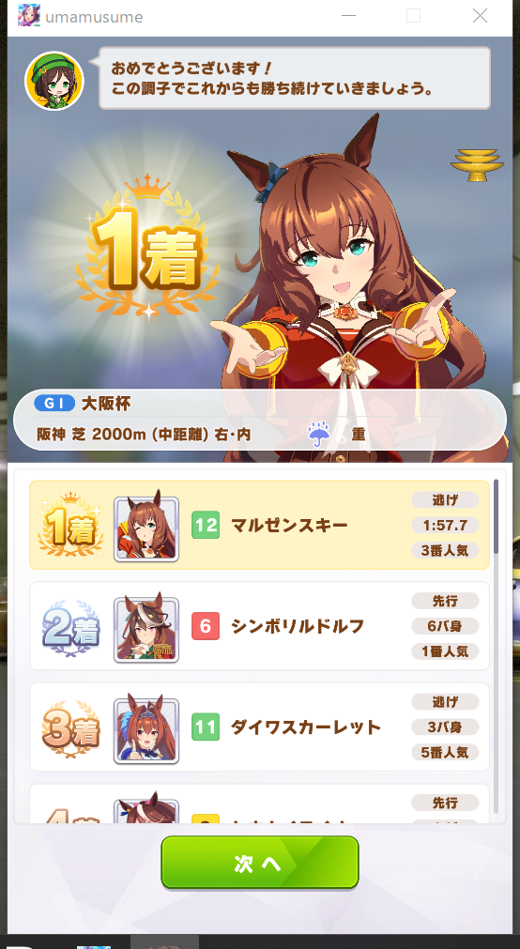Click the large gold 1着 crown emblem
The image size is (520, 949).
[x=147, y=248]
